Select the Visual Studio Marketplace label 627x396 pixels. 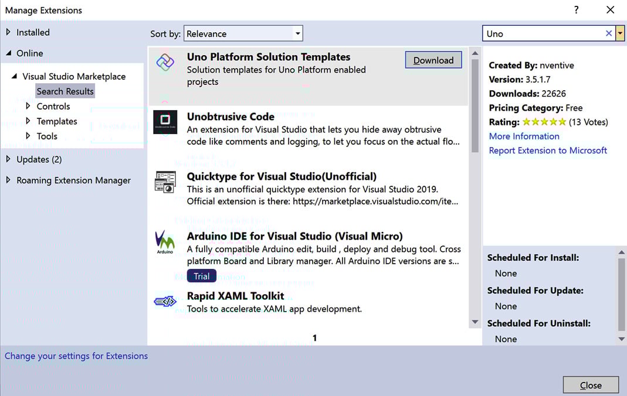click(74, 76)
